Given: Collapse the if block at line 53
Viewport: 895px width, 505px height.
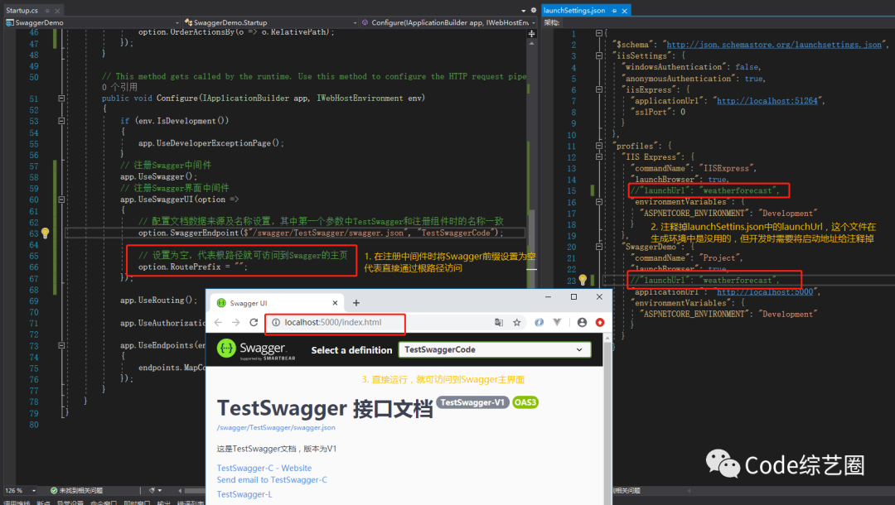Looking at the screenshot, I should pos(61,121).
